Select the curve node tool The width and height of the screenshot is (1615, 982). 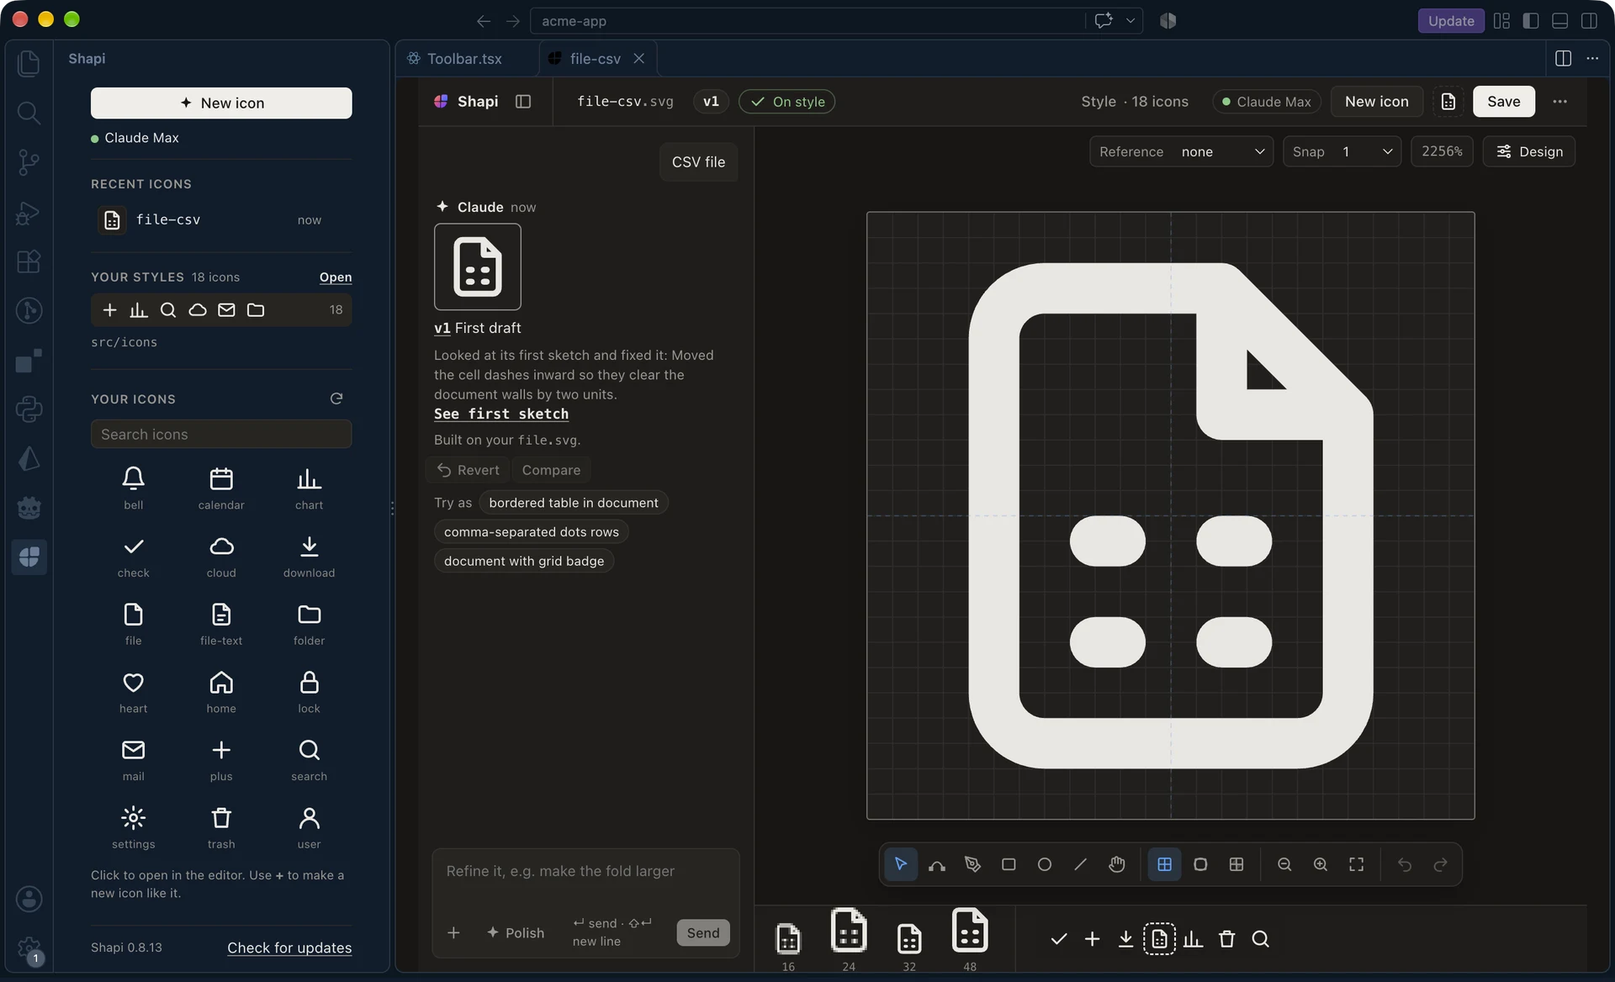pyautogui.click(x=937, y=864)
